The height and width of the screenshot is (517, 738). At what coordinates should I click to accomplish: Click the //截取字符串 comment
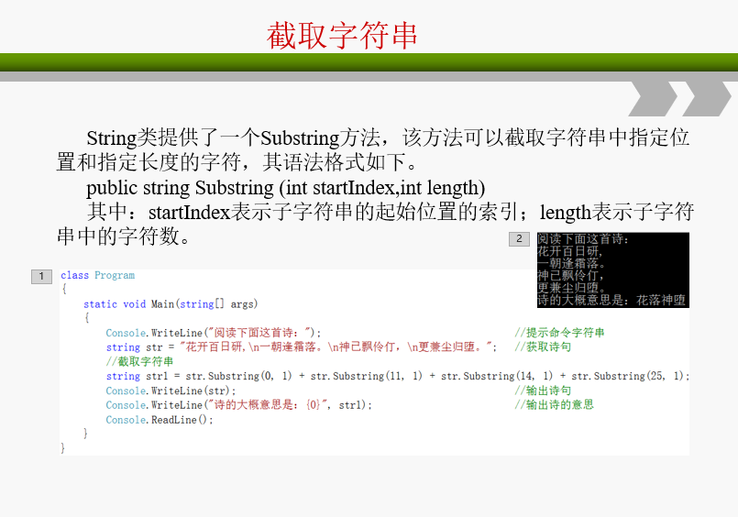[x=139, y=361]
